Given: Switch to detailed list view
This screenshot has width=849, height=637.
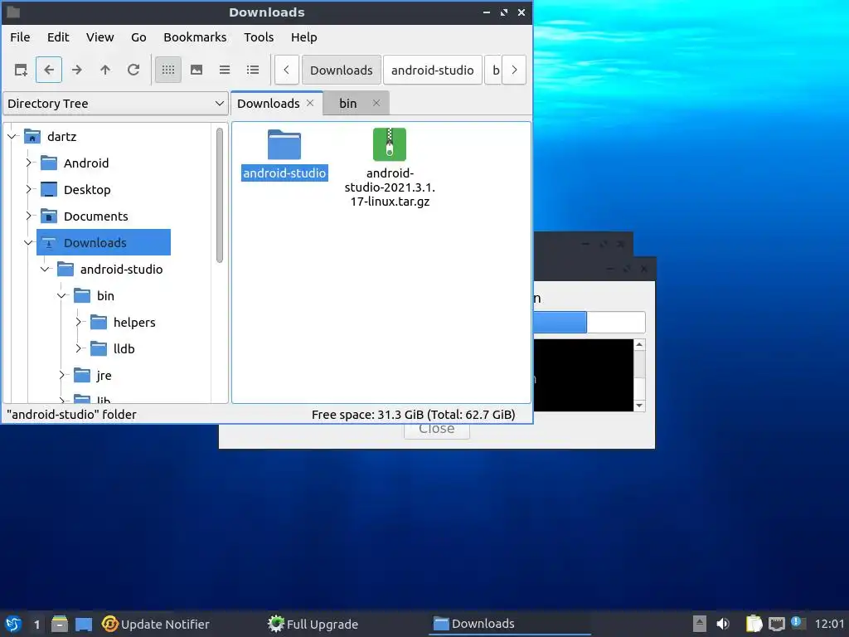Looking at the screenshot, I should 253,70.
